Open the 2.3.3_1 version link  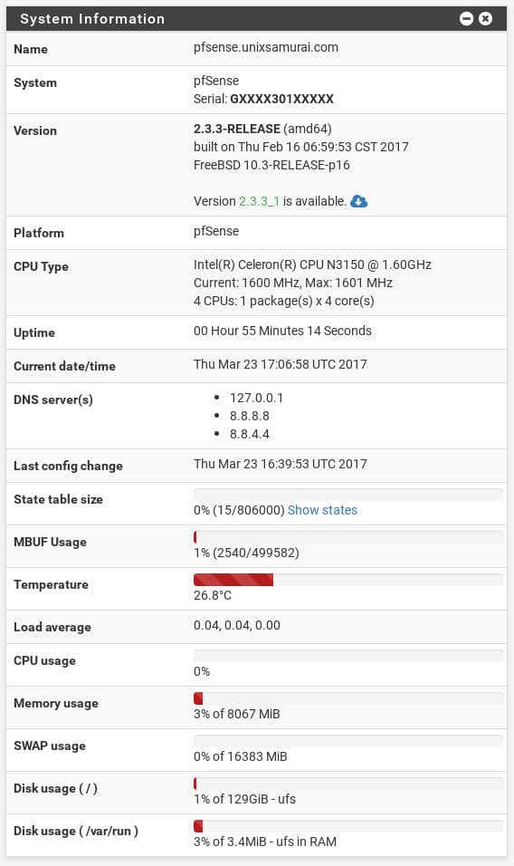[259, 201]
